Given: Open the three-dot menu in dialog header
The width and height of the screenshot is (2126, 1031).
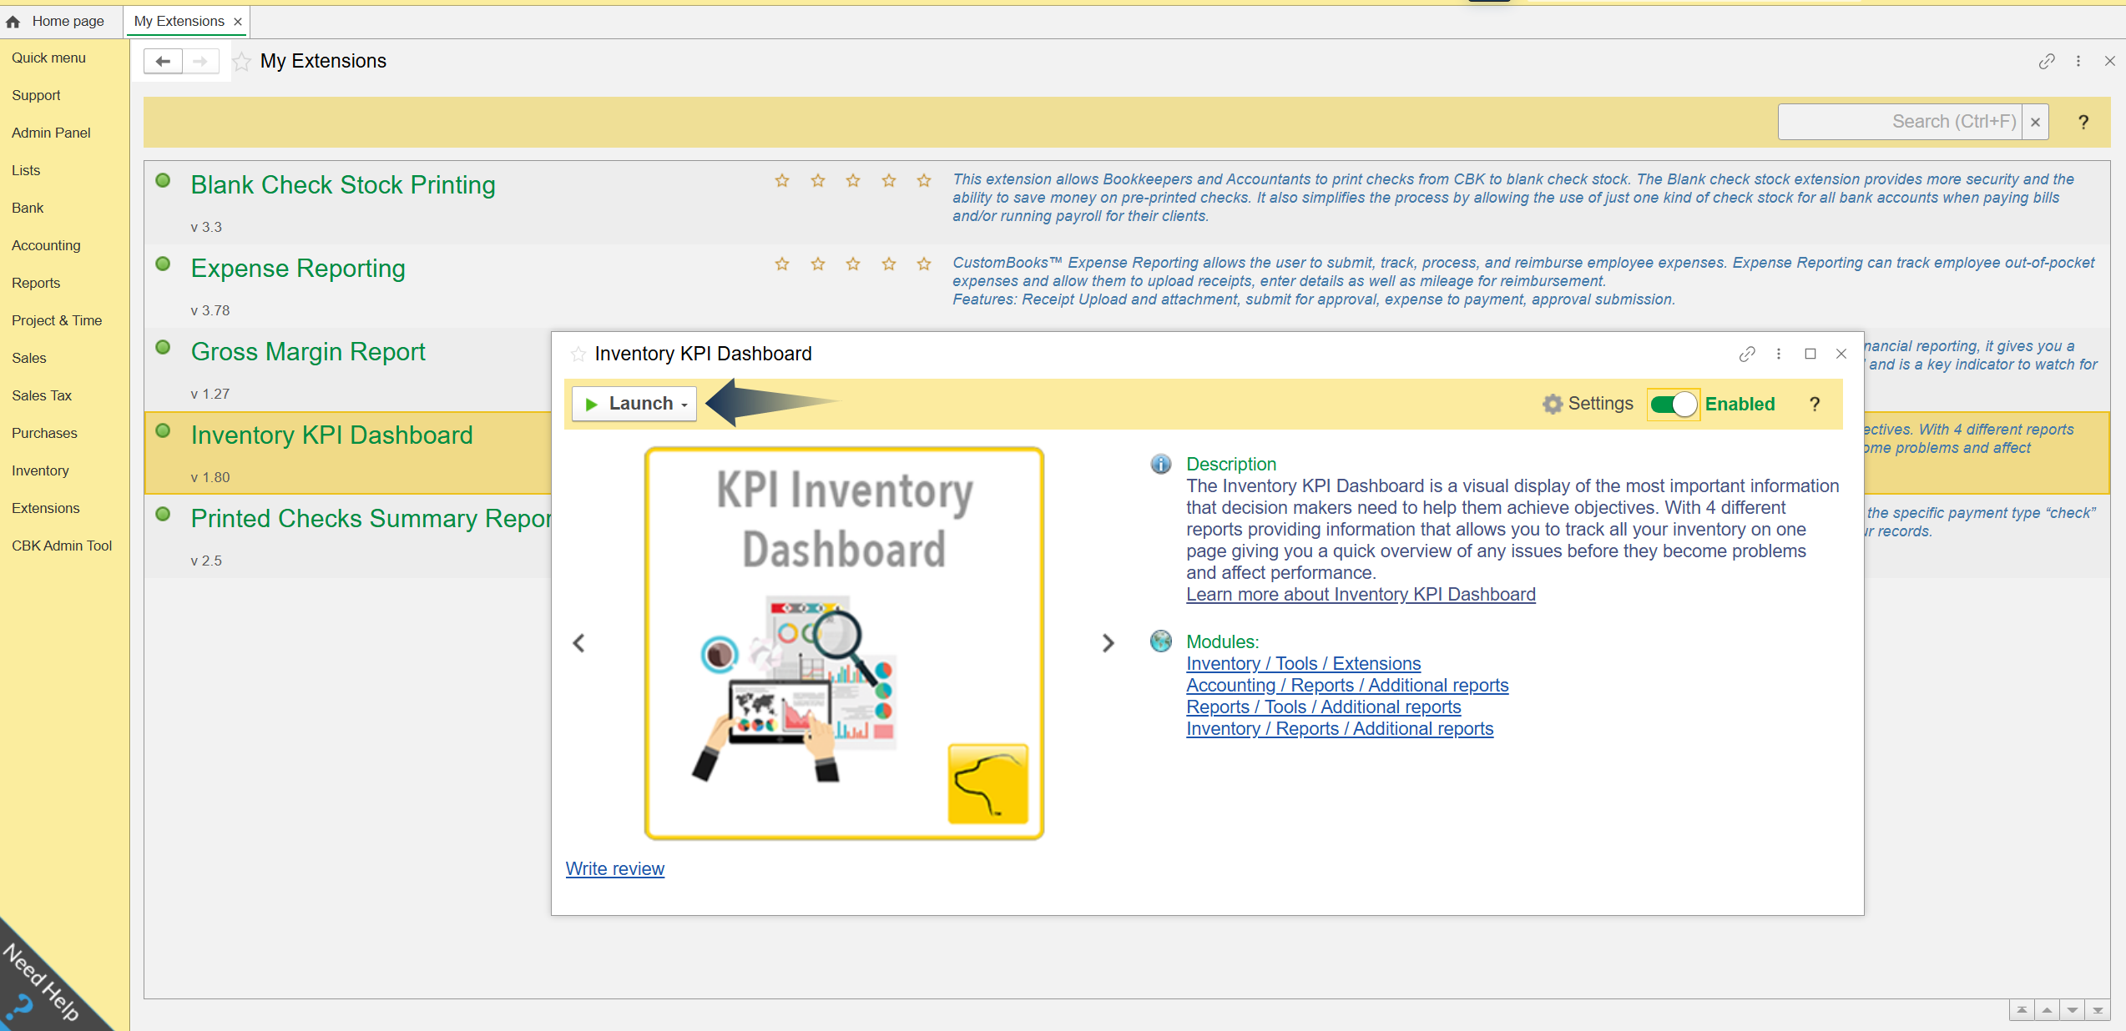Looking at the screenshot, I should click(1779, 354).
